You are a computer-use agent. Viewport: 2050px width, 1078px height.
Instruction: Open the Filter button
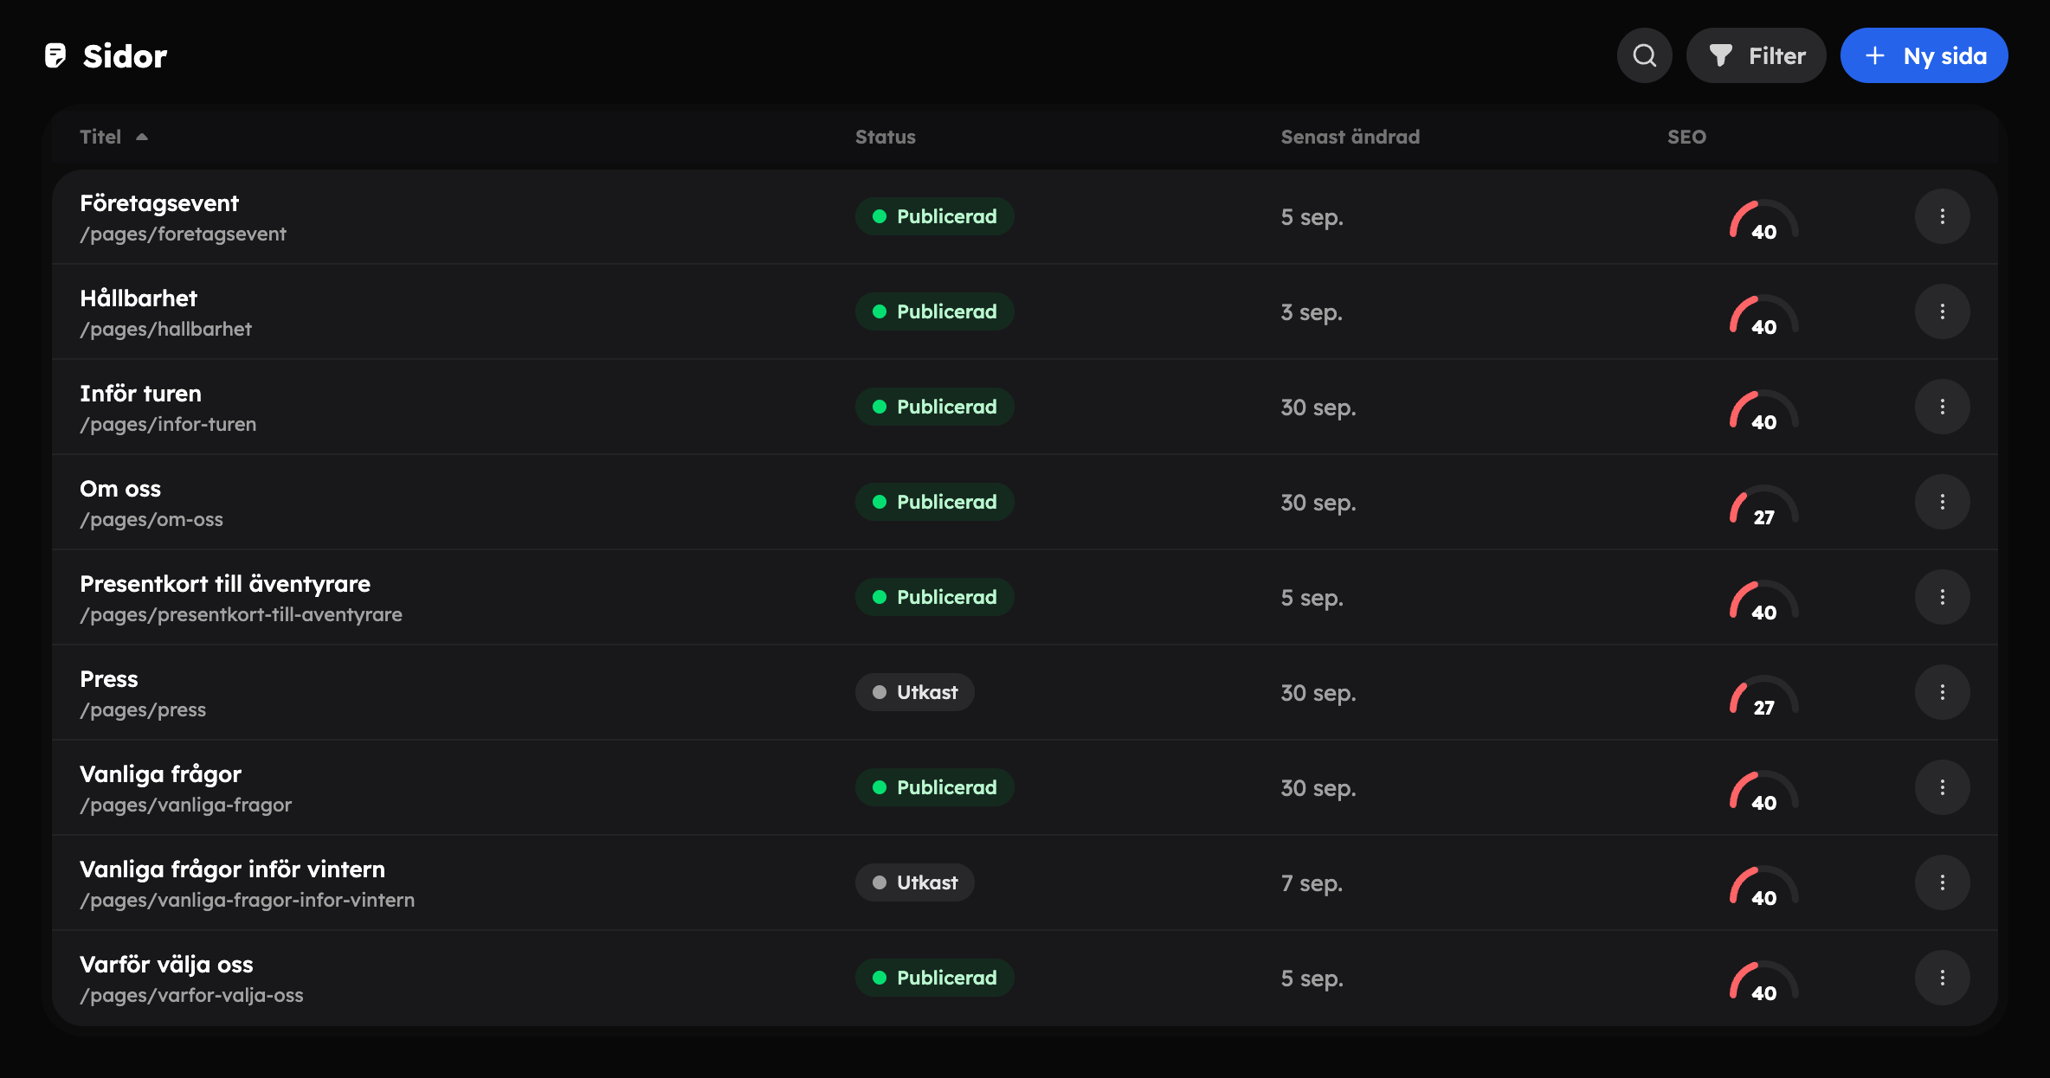pos(1756,55)
